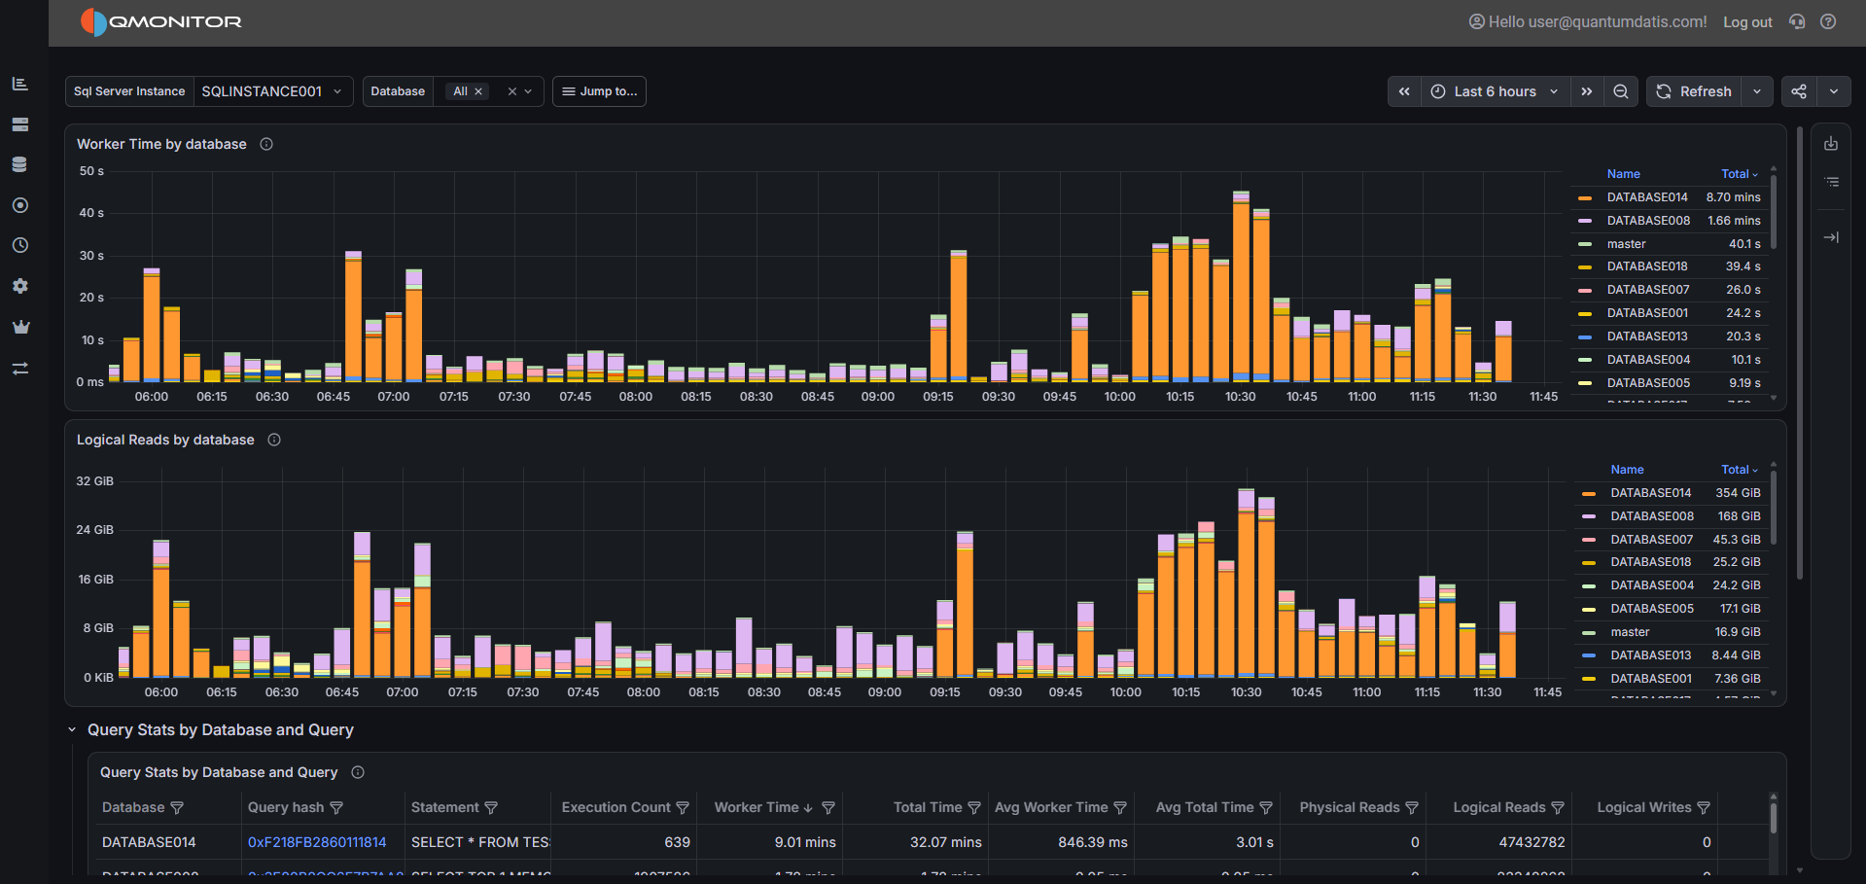Toggle DATABASE018 series in Worker Time legend
The width and height of the screenshot is (1866, 884).
1647,266
